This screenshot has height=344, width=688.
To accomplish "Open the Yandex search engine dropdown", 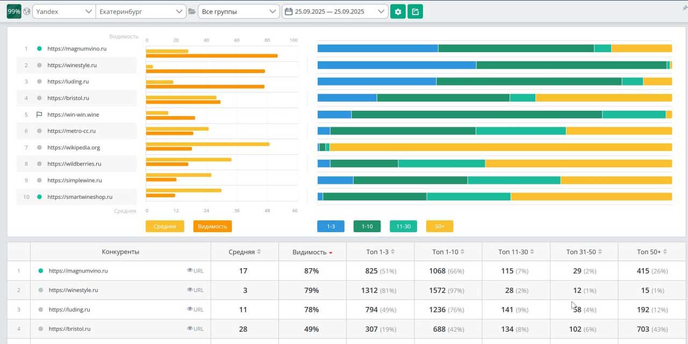I will pos(64,11).
